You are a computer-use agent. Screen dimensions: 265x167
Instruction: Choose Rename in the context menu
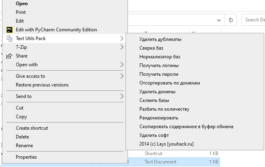[24, 146]
